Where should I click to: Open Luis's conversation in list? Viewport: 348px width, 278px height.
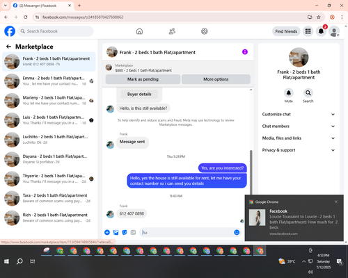49,120
